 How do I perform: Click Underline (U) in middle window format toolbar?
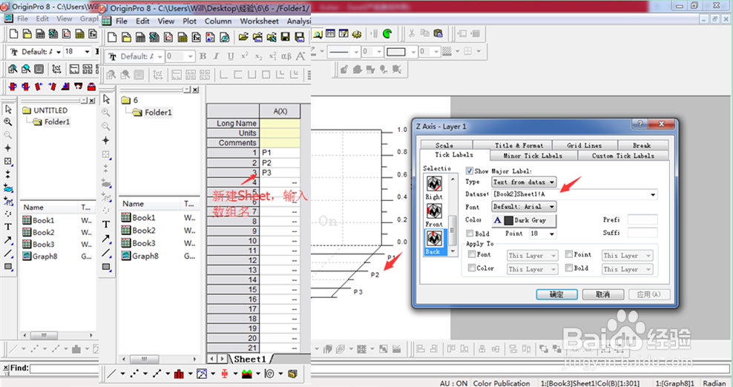pos(231,56)
